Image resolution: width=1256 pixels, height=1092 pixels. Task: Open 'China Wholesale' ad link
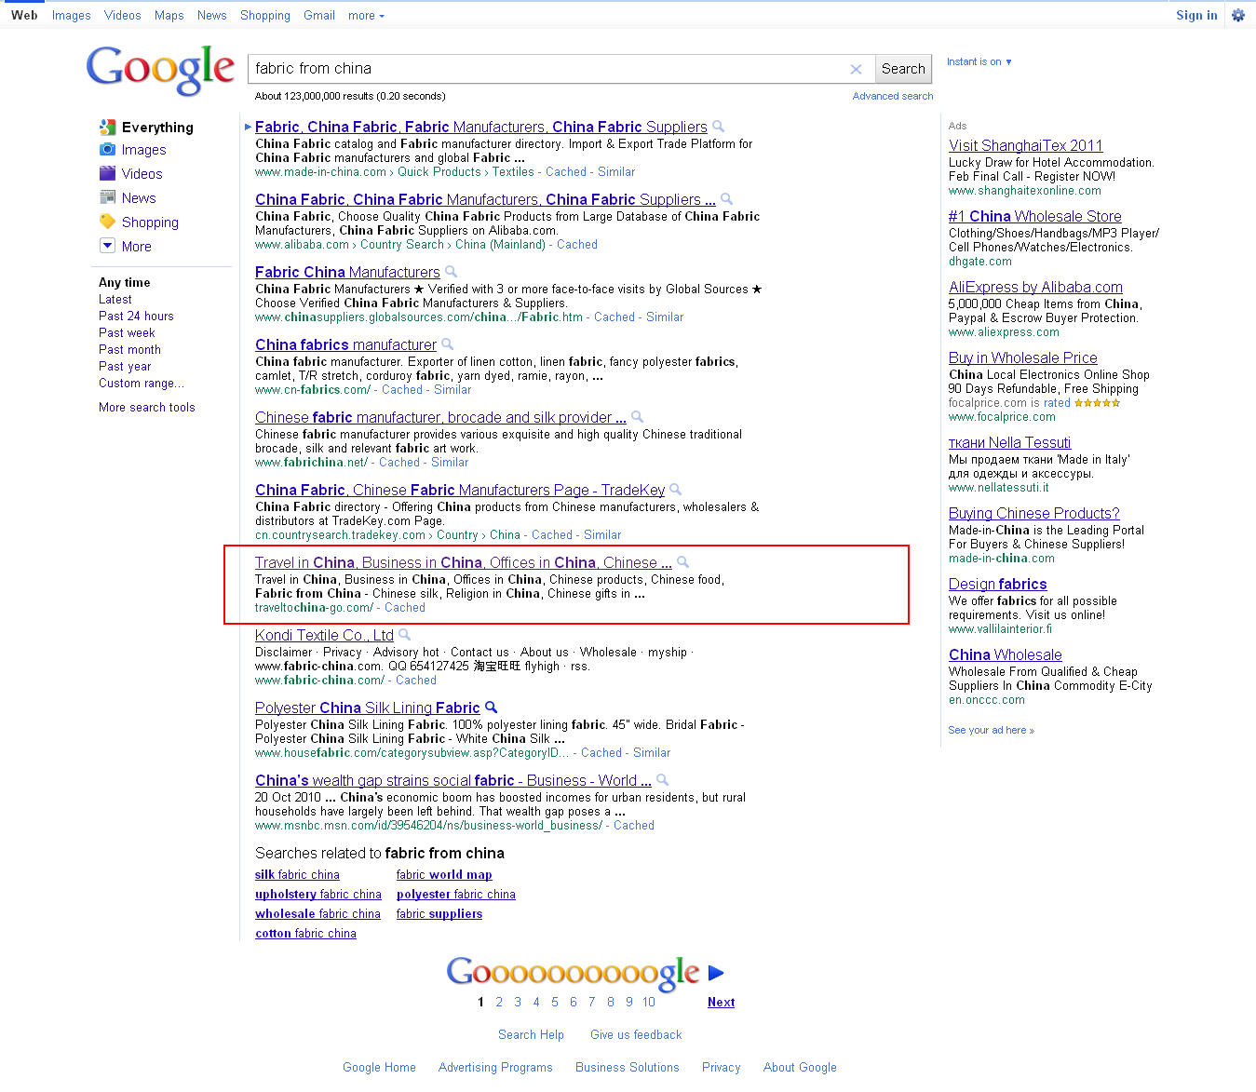click(1006, 654)
